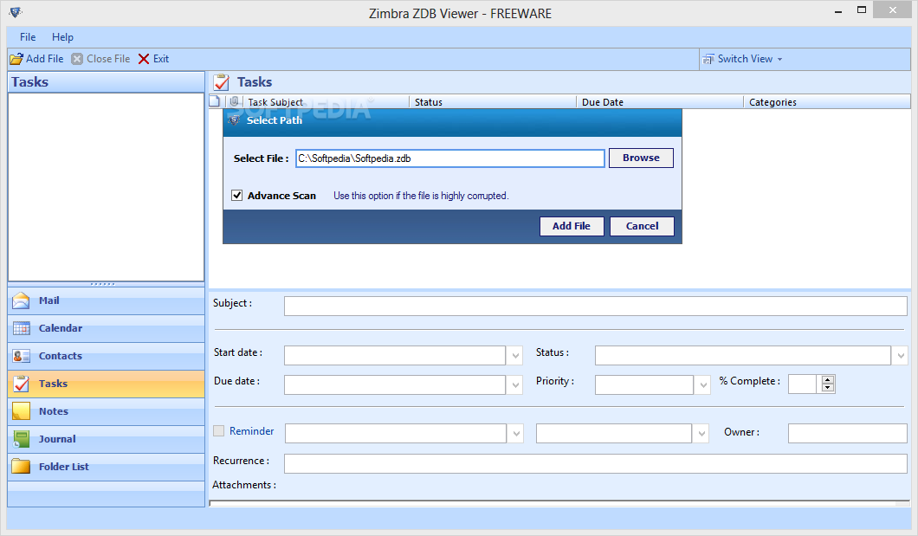Expand the Reminder time dropdown

[x=701, y=434]
